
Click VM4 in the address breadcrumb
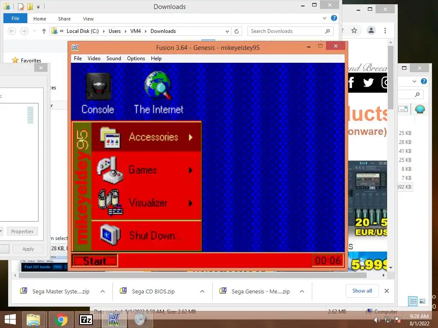pyautogui.click(x=136, y=31)
